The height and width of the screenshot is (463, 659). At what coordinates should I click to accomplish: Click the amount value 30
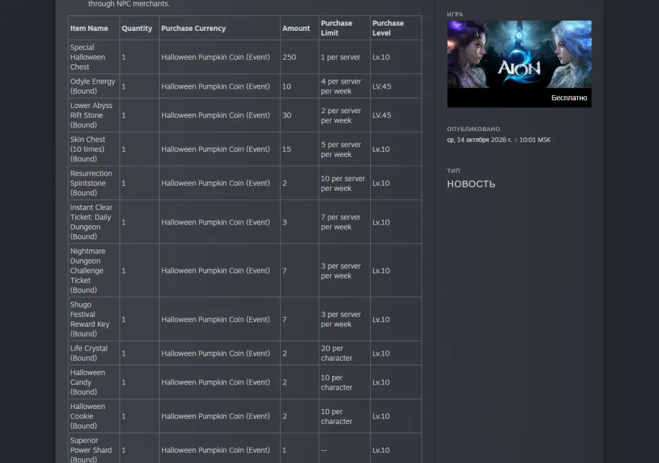286,115
